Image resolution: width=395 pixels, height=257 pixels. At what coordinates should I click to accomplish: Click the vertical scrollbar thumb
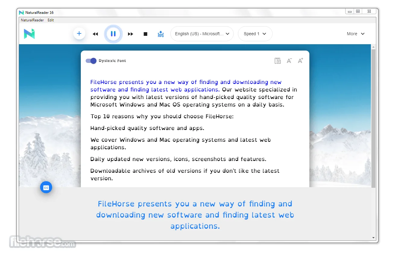pyautogui.click(x=374, y=119)
